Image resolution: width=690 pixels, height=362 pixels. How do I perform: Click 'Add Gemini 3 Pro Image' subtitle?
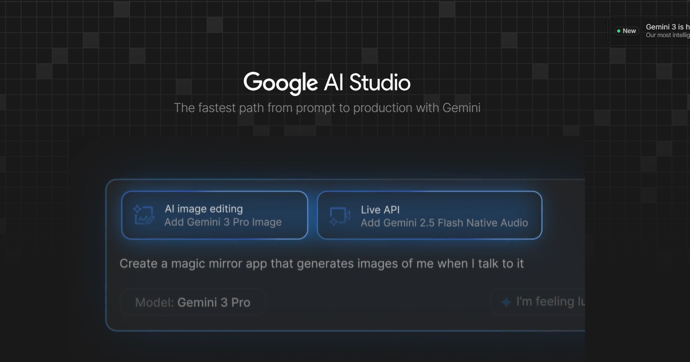pos(223,223)
